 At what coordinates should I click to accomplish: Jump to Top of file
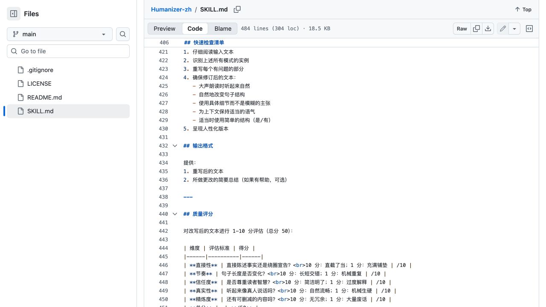click(x=523, y=9)
